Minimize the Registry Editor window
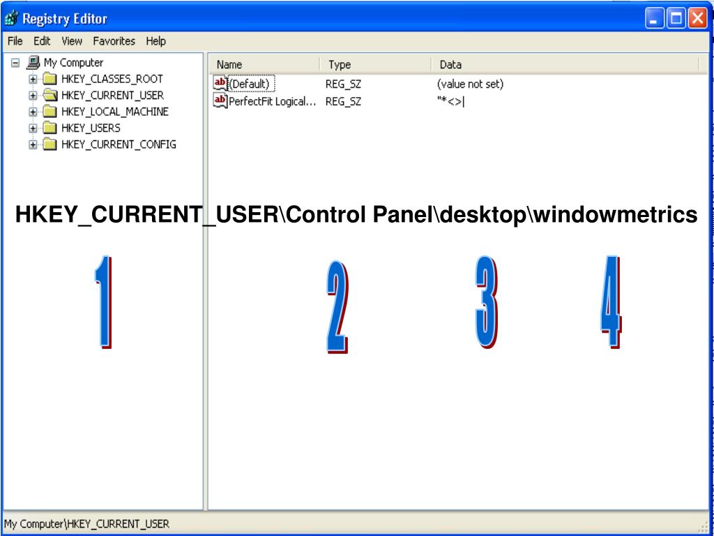The height and width of the screenshot is (536, 714). pos(654,19)
